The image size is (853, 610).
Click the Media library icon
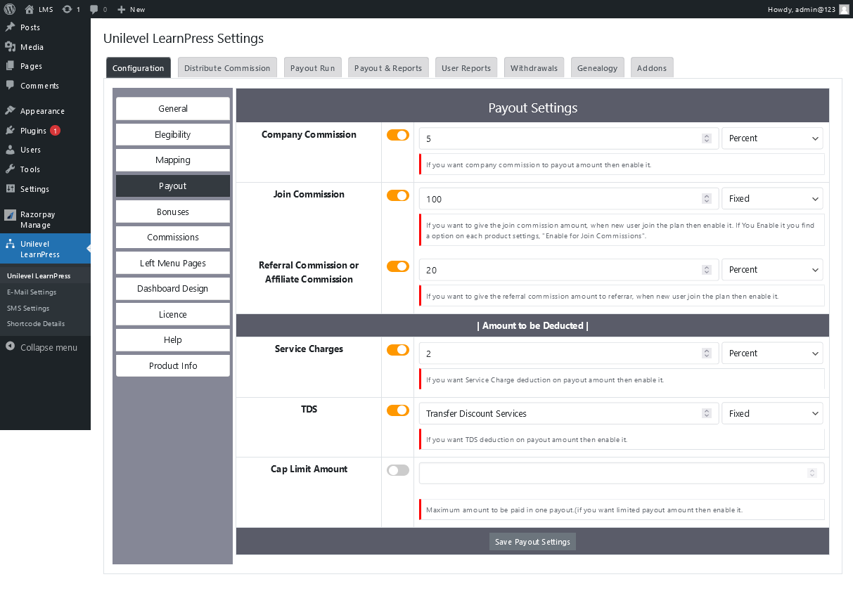click(x=11, y=46)
